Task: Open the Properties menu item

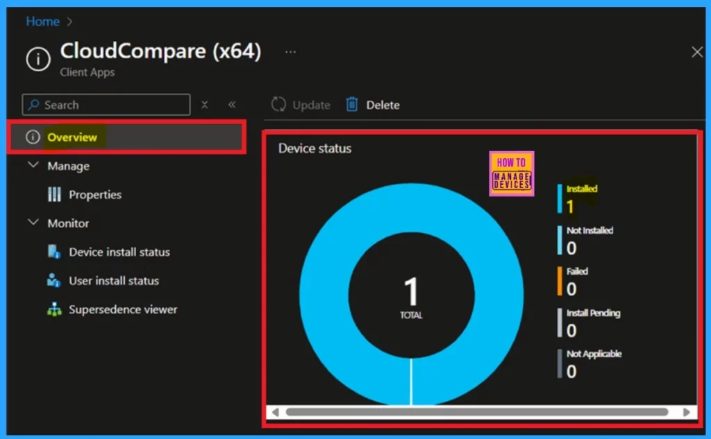Action: click(94, 195)
